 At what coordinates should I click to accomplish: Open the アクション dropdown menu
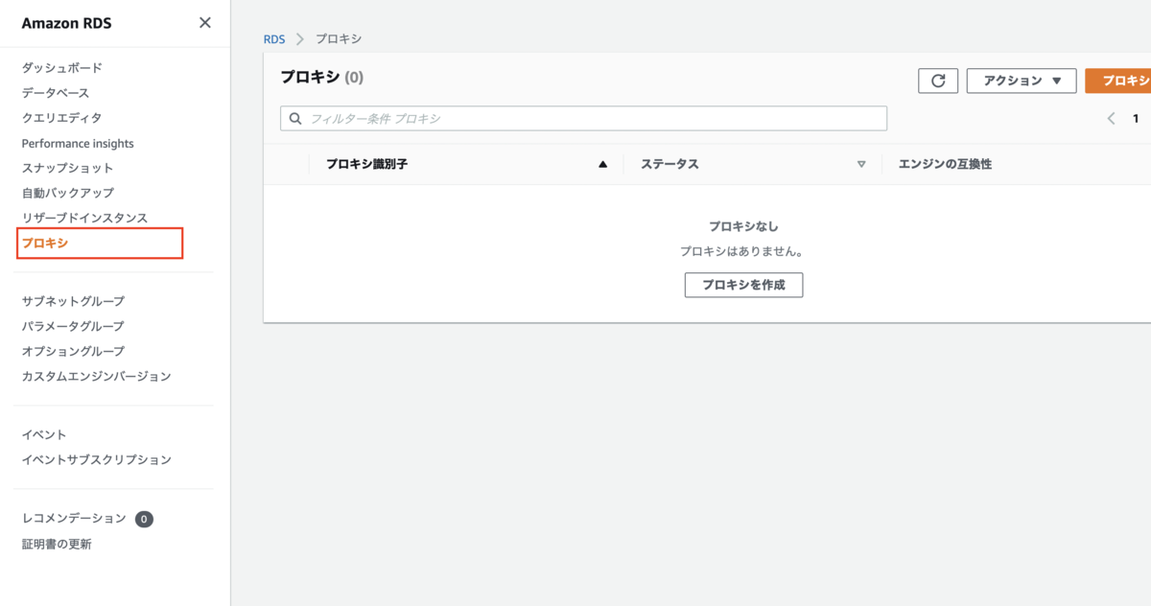1021,81
